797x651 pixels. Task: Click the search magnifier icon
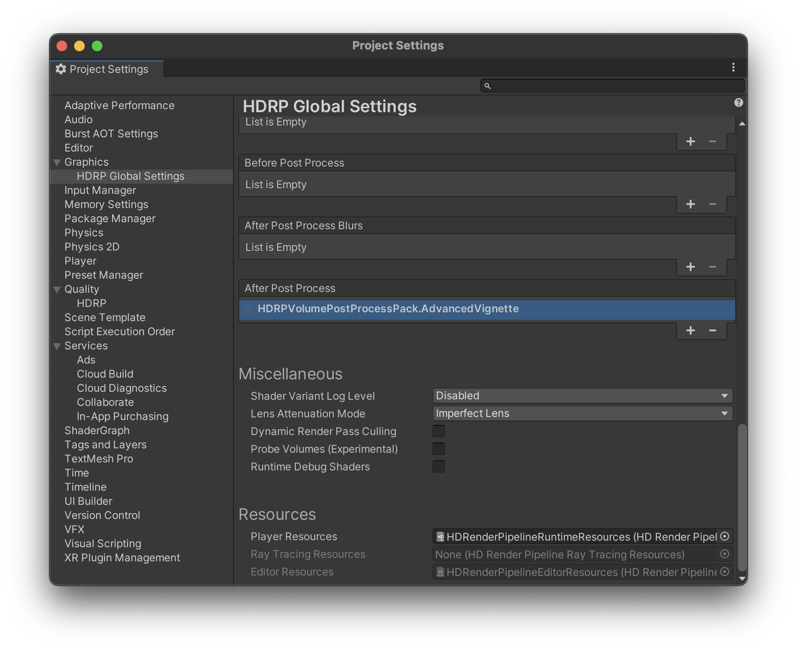pyautogui.click(x=487, y=86)
